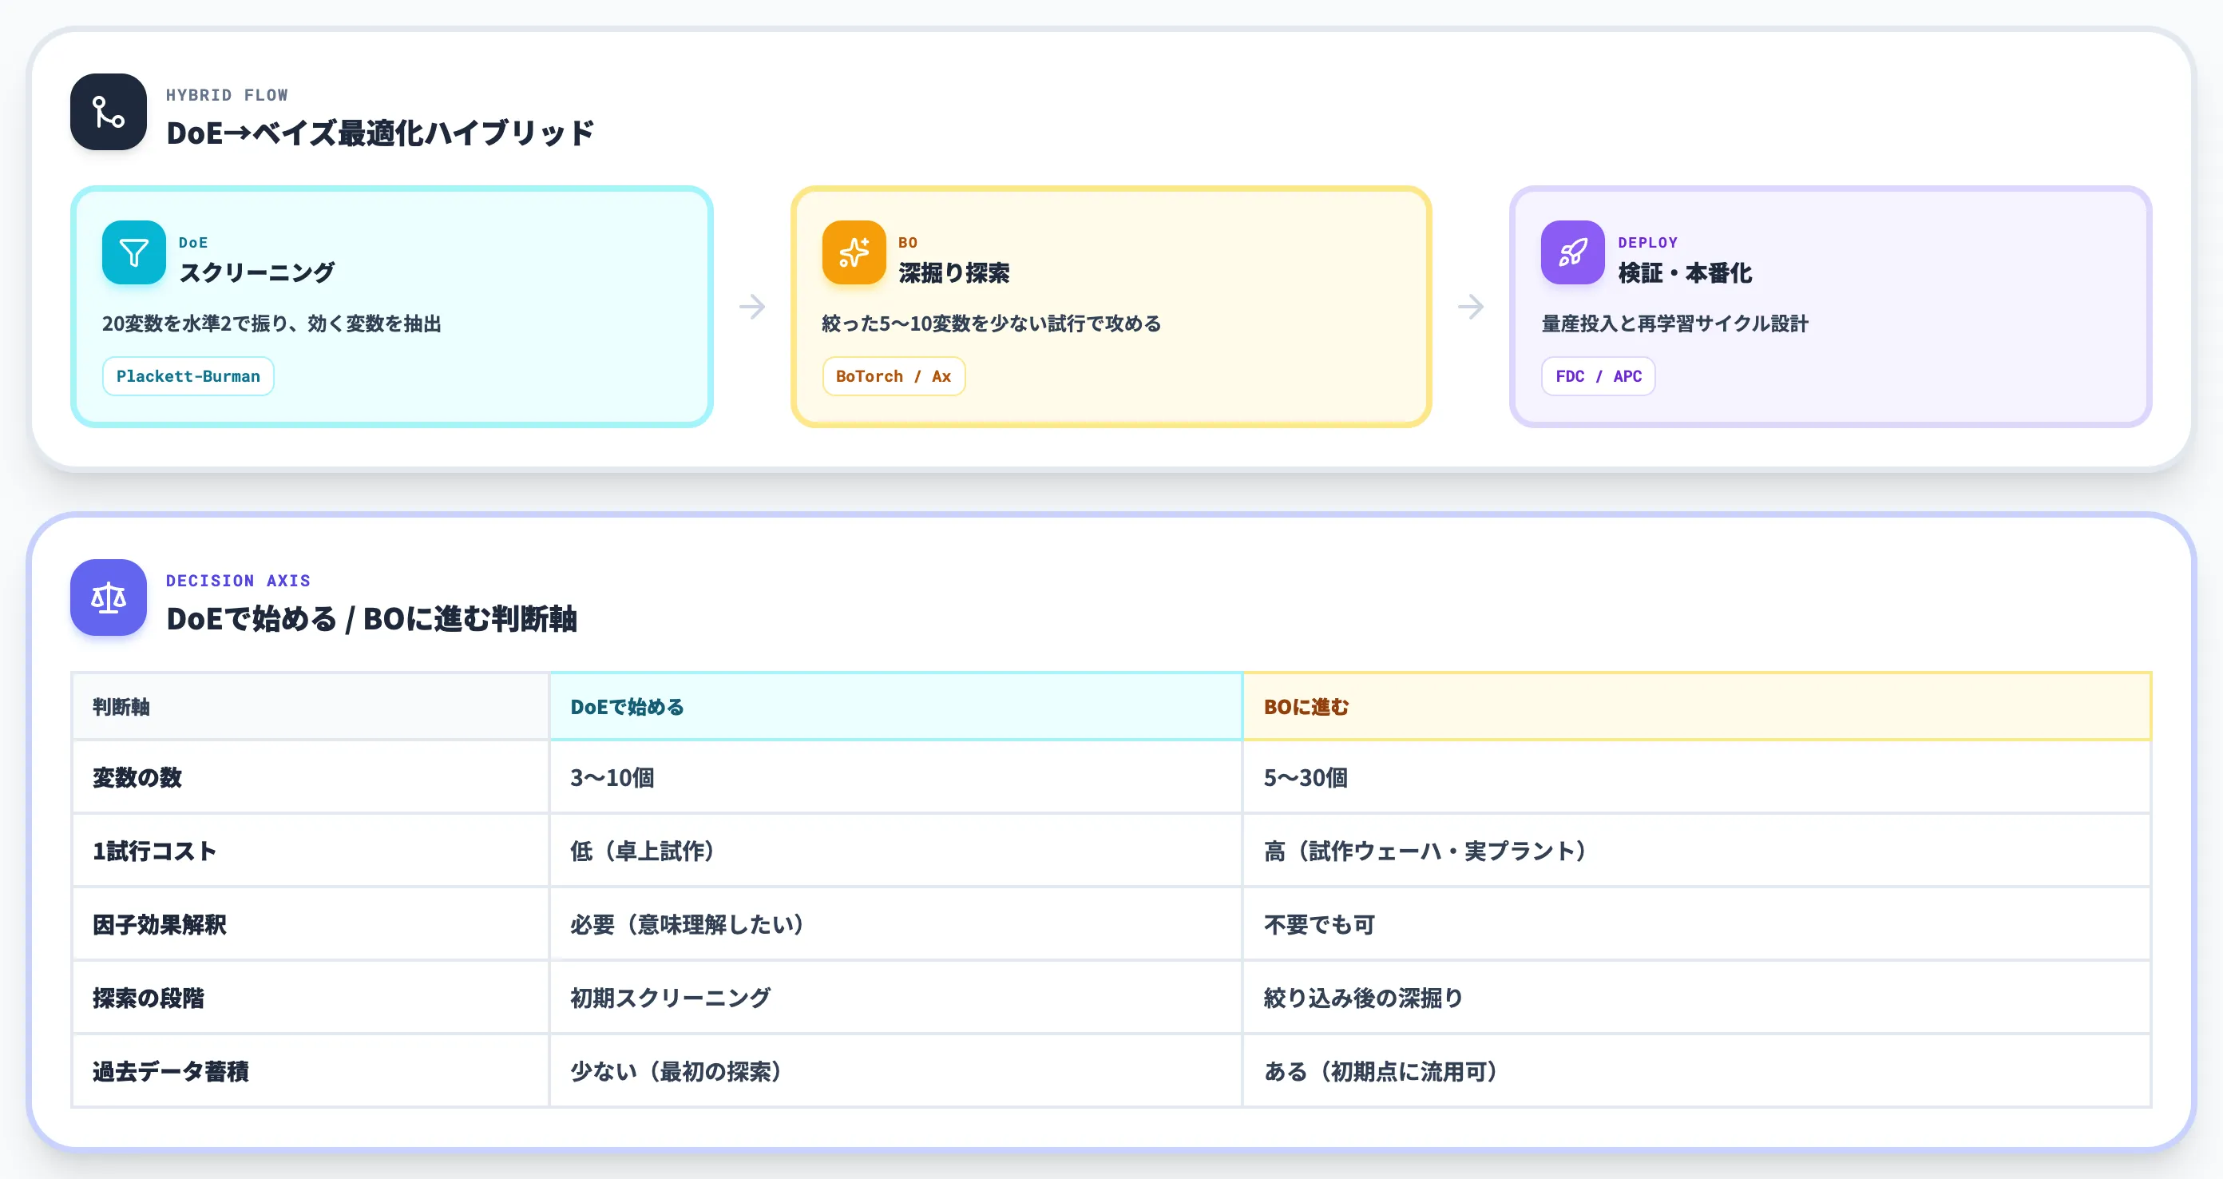The height and width of the screenshot is (1179, 2223).
Task: Click the Plackett-Burman tag
Action: [188, 376]
